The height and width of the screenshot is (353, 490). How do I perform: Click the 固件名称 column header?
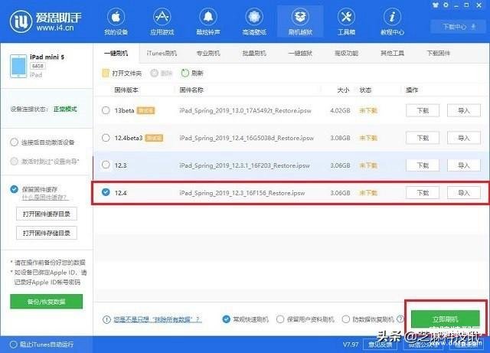point(191,90)
